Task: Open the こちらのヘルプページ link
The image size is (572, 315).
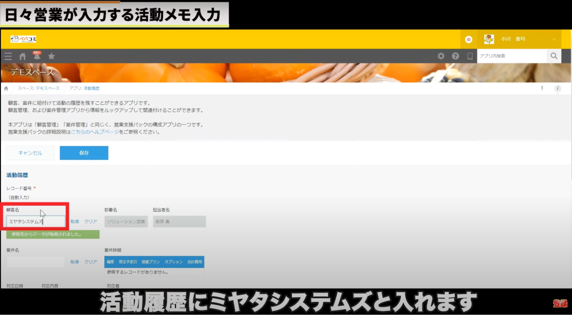Action: (x=95, y=132)
